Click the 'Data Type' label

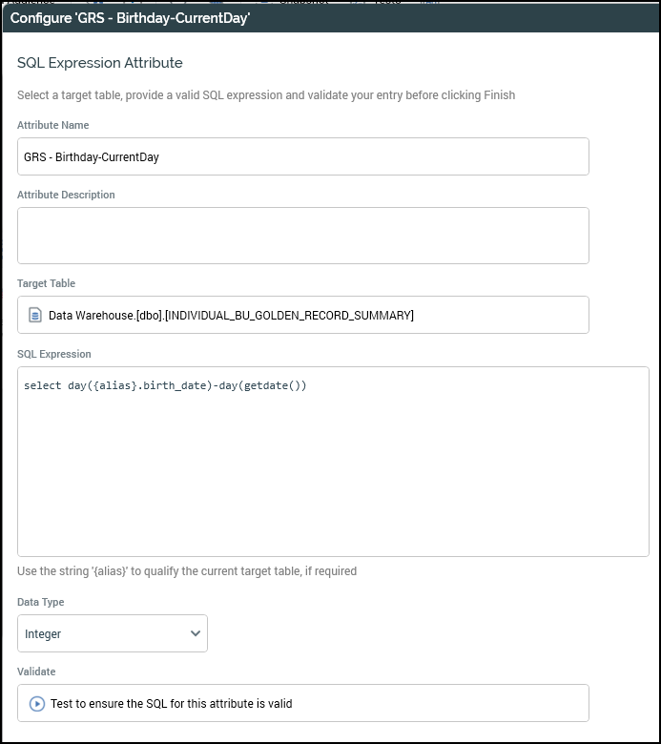click(x=41, y=602)
